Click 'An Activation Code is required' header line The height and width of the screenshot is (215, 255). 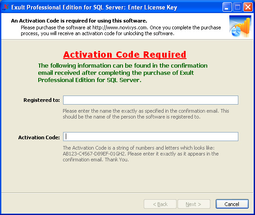[x=79, y=21]
